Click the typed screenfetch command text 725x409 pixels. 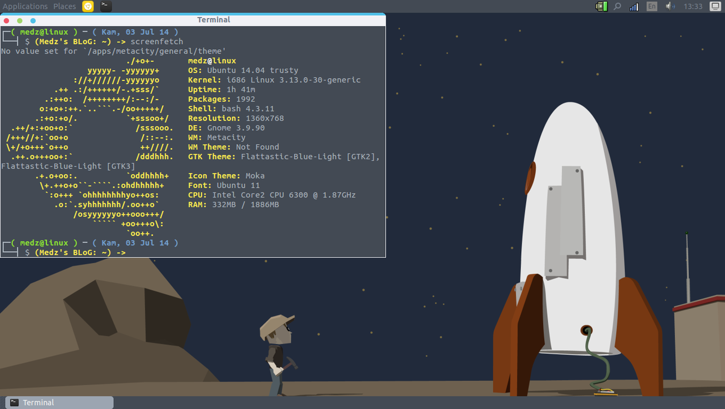tap(156, 42)
